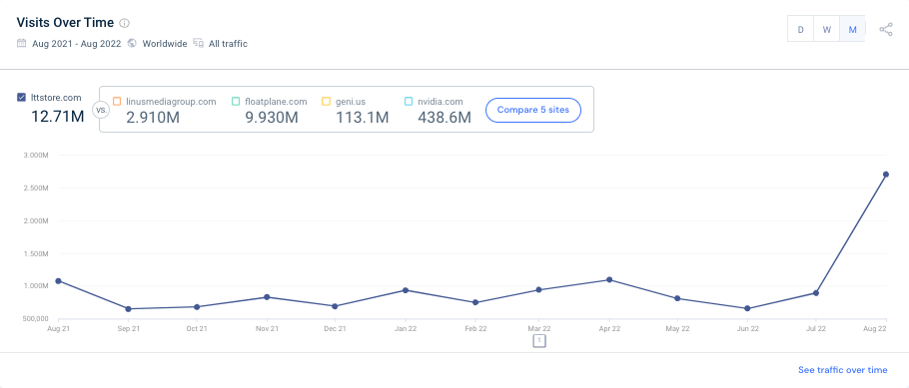This screenshot has height=388, width=909.
Task: Click the 2.910M linusmediagroup.com value
Action: [153, 118]
